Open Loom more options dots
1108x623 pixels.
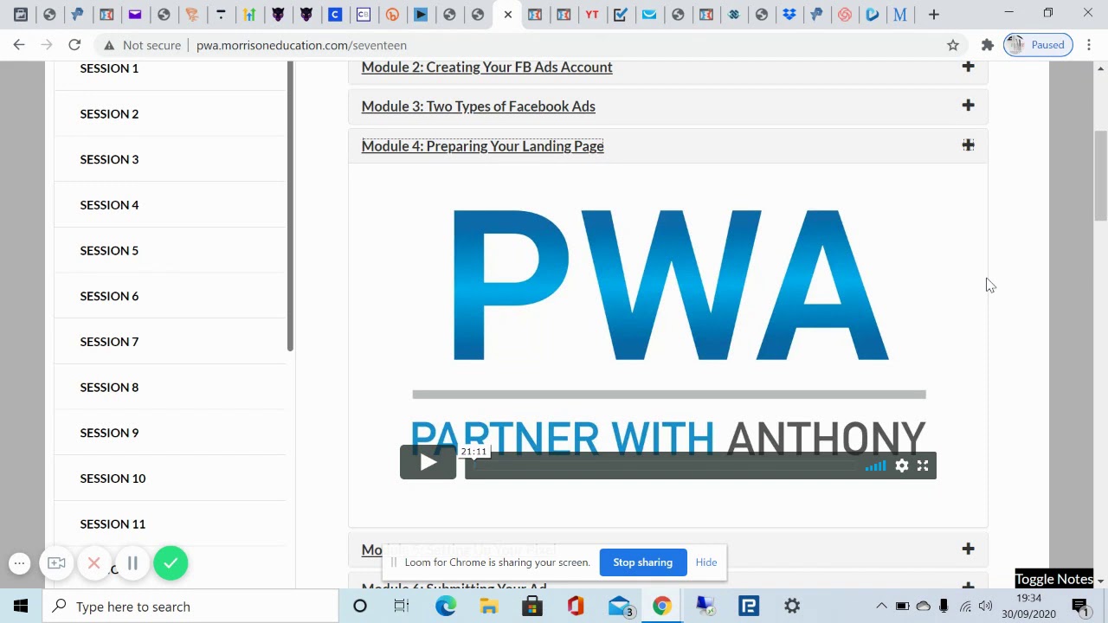point(19,563)
